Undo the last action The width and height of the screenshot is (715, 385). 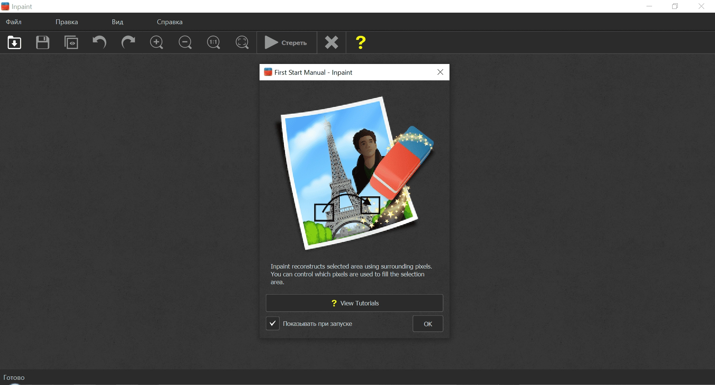point(99,42)
